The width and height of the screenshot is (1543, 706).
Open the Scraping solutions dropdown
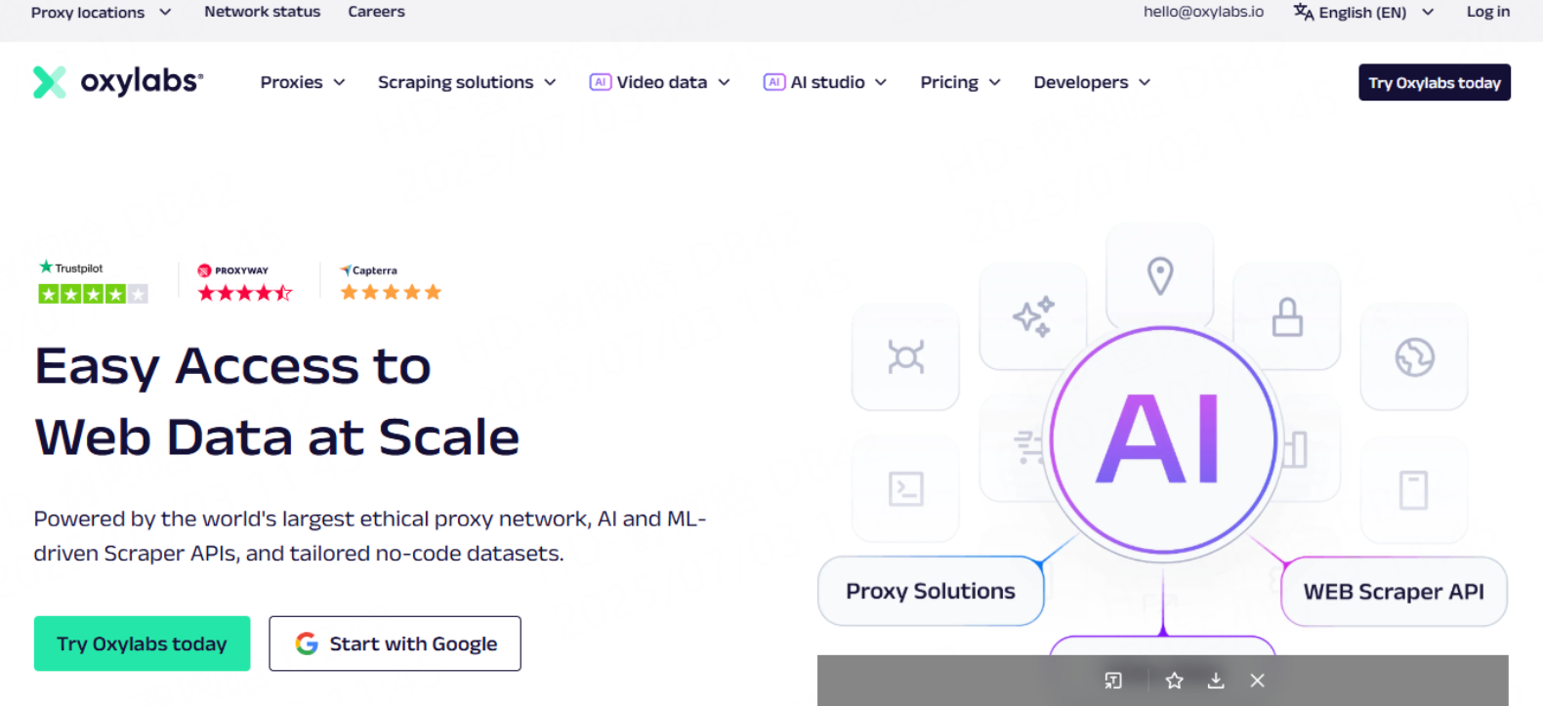click(x=467, y=83)
